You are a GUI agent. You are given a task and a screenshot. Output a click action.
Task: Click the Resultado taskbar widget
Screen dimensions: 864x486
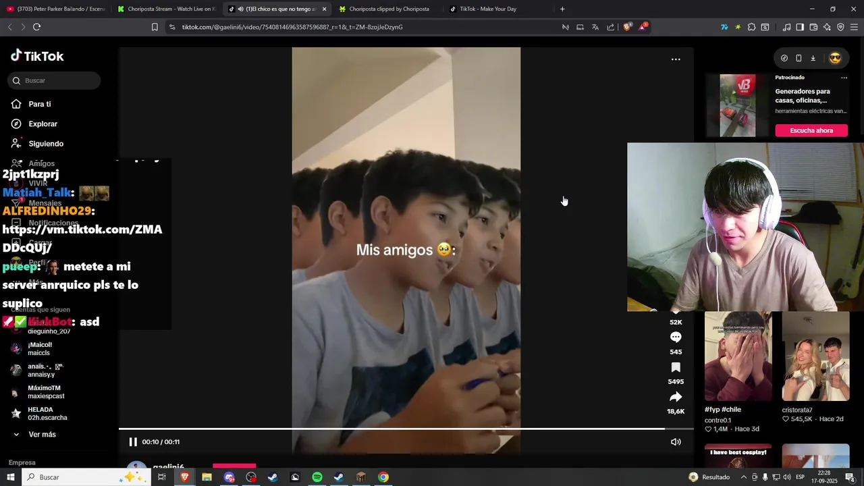coord(709,477)
